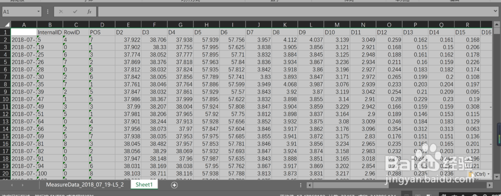Select cell containing 3.236
Viewport: 501px width, 196px height.
click(337, 62)
